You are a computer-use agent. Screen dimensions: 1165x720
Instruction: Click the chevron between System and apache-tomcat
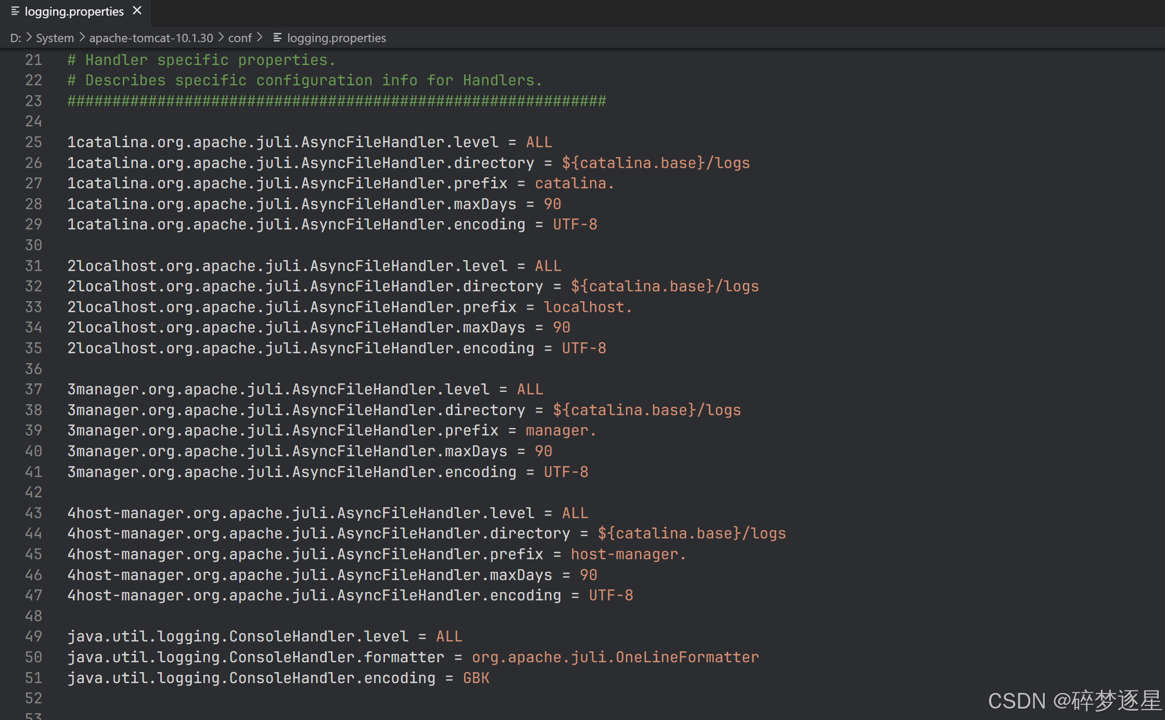coord(82,38)
